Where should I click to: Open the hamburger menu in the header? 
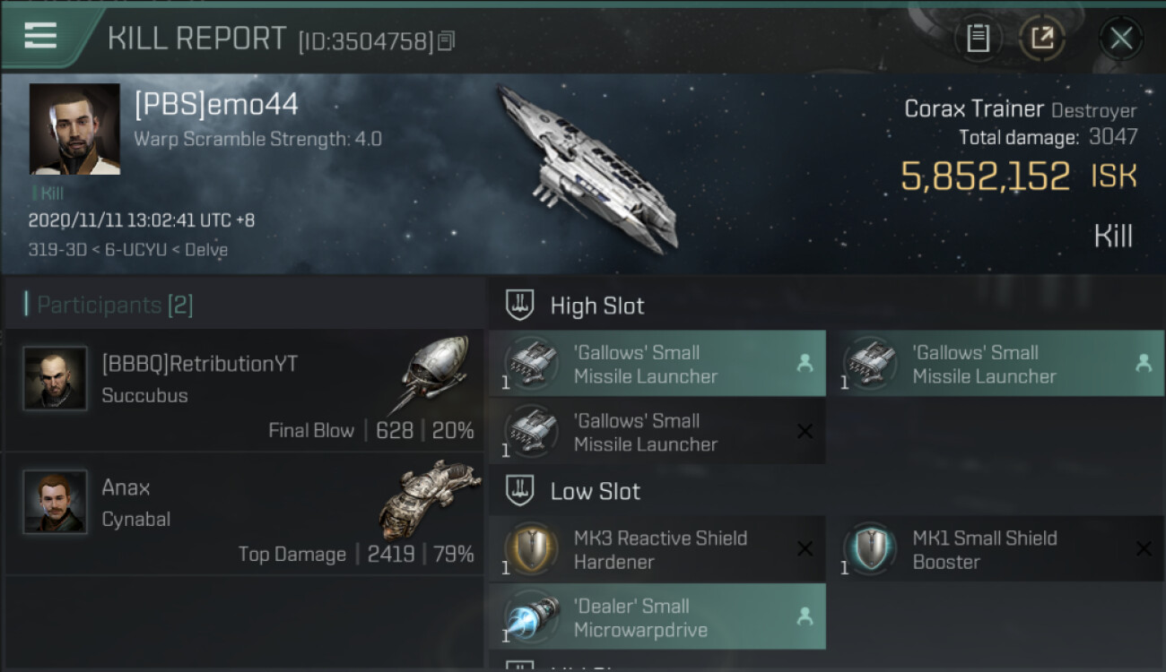coord(40,36)
